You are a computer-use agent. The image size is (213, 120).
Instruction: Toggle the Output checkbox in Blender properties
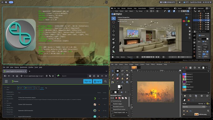click(x=200, y=35)
